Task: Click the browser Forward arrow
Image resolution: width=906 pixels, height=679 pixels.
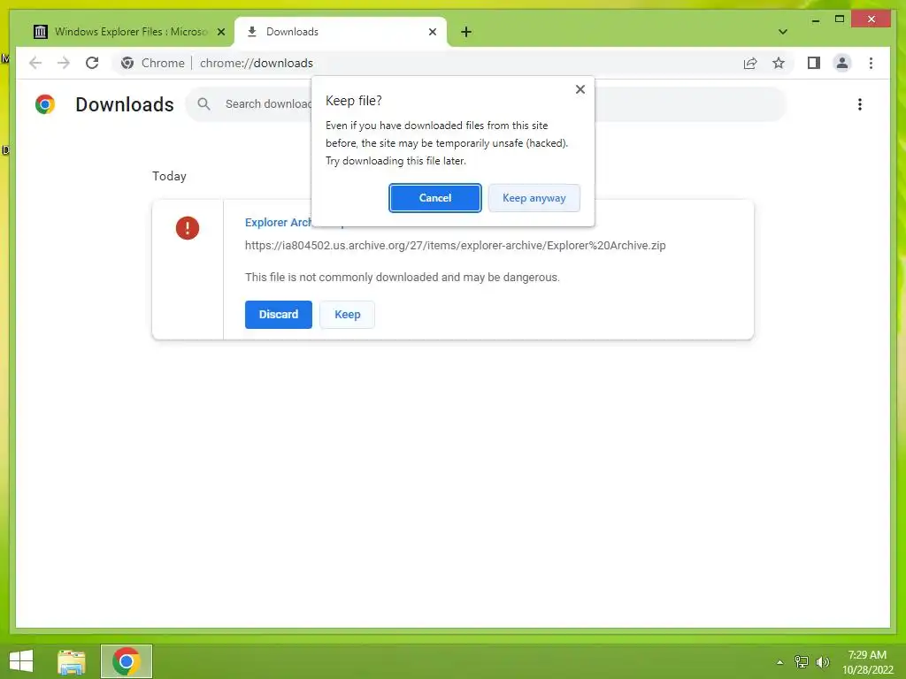Action: coord(64,63)
